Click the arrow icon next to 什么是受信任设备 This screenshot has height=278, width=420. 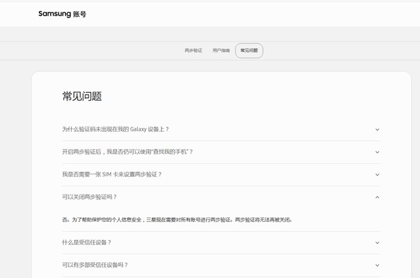coord(377,242)
